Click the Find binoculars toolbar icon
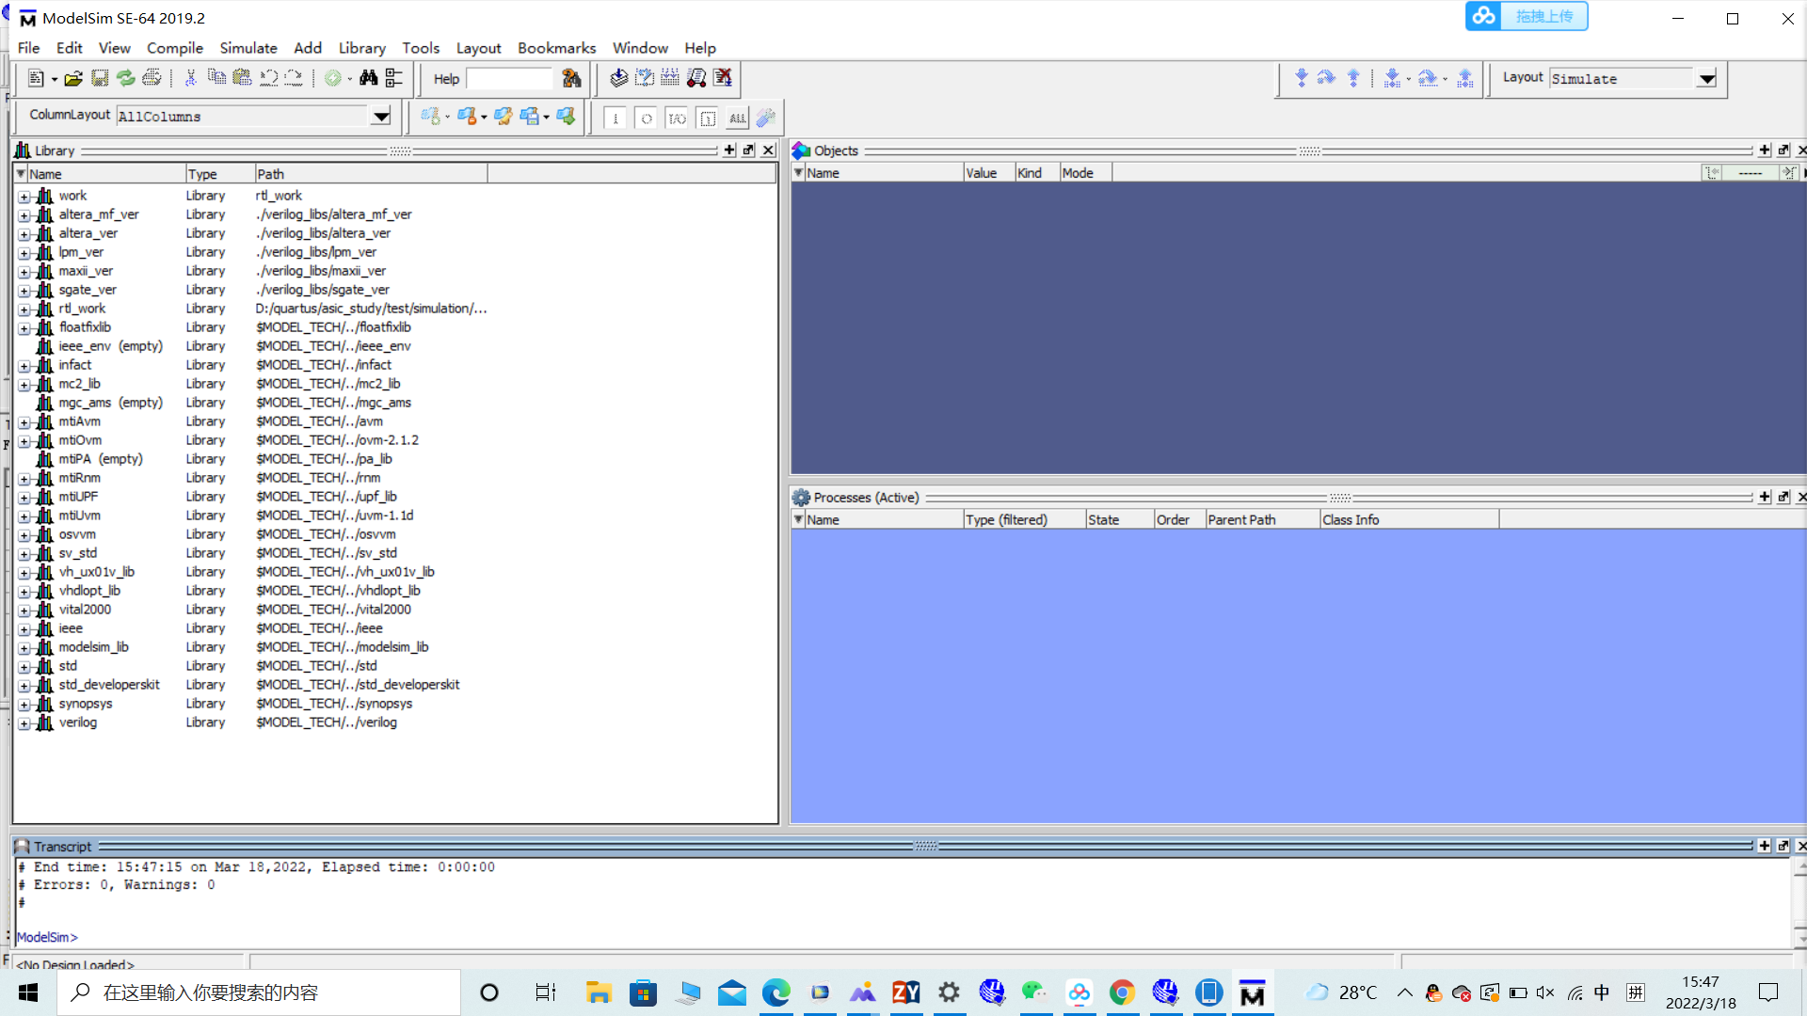This screenshot has width=1807, height=1016. pos(368,78)
